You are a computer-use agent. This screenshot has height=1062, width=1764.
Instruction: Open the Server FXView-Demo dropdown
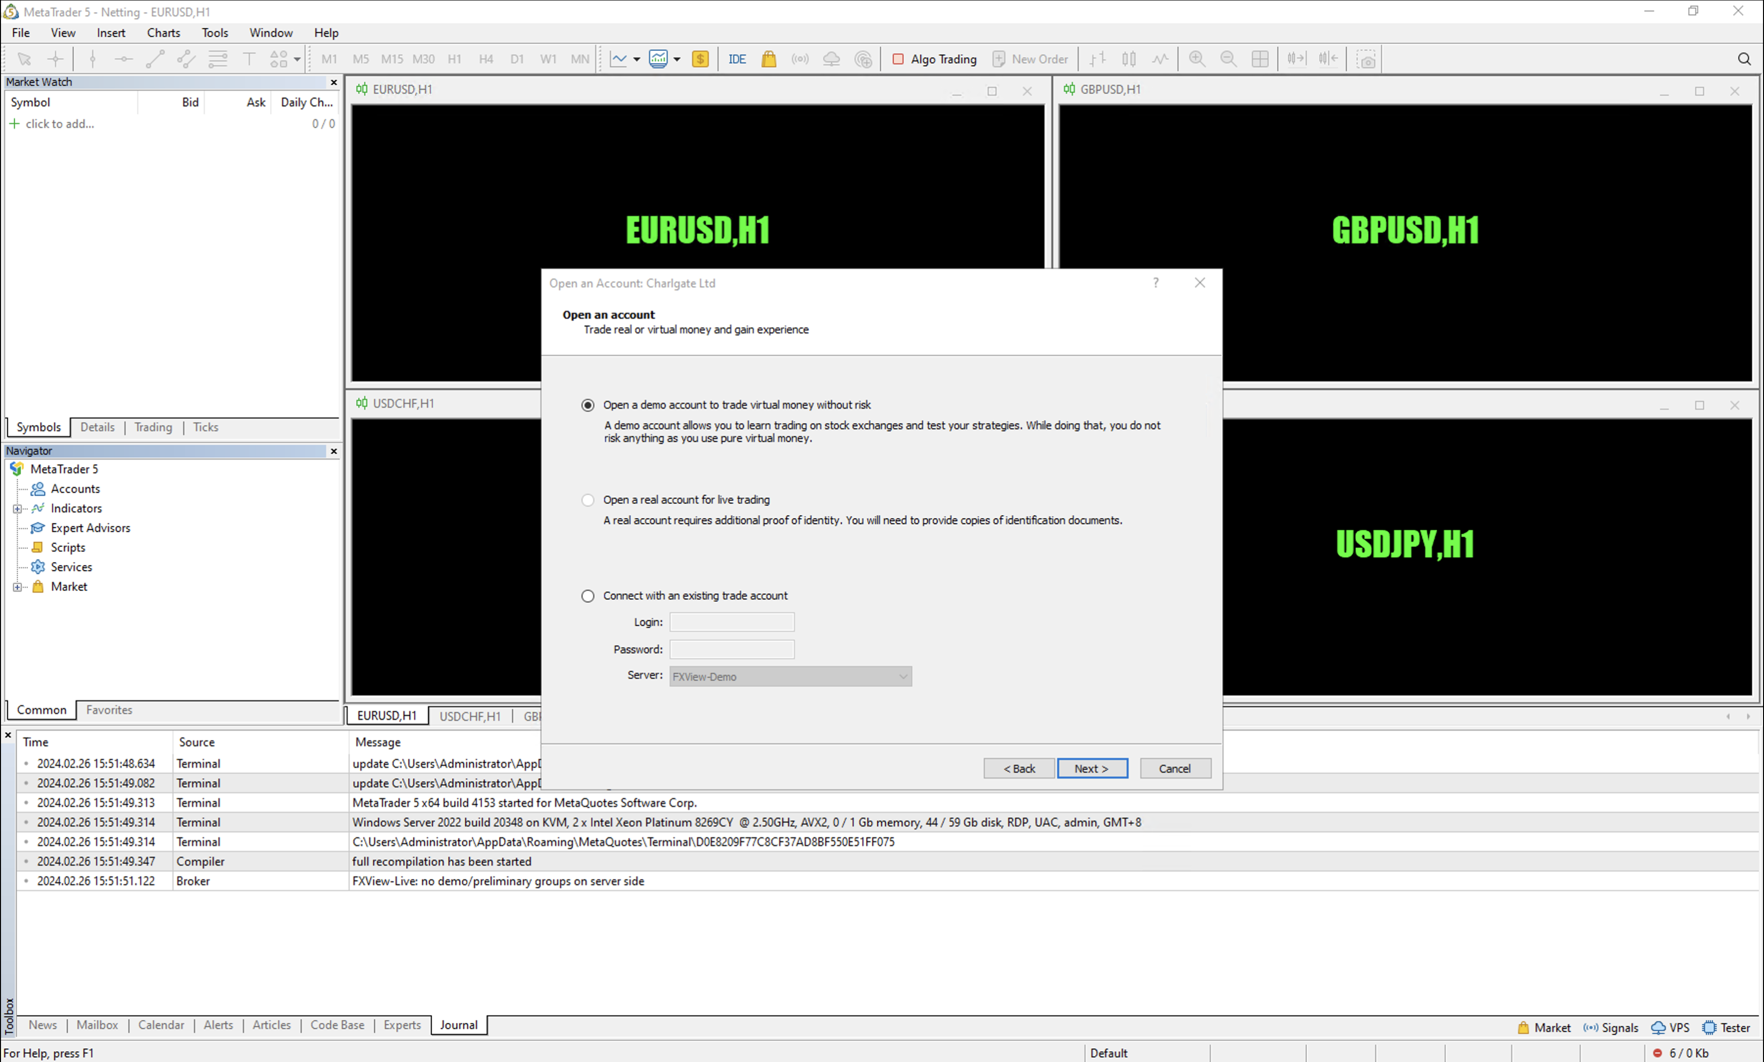tap(790, 676)
